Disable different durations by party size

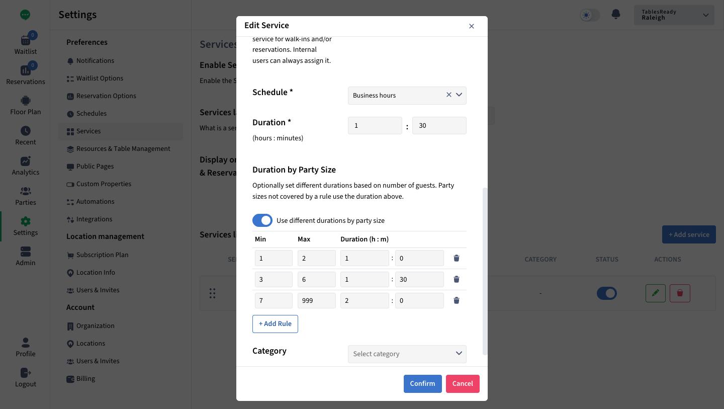[x=262, y=220]
